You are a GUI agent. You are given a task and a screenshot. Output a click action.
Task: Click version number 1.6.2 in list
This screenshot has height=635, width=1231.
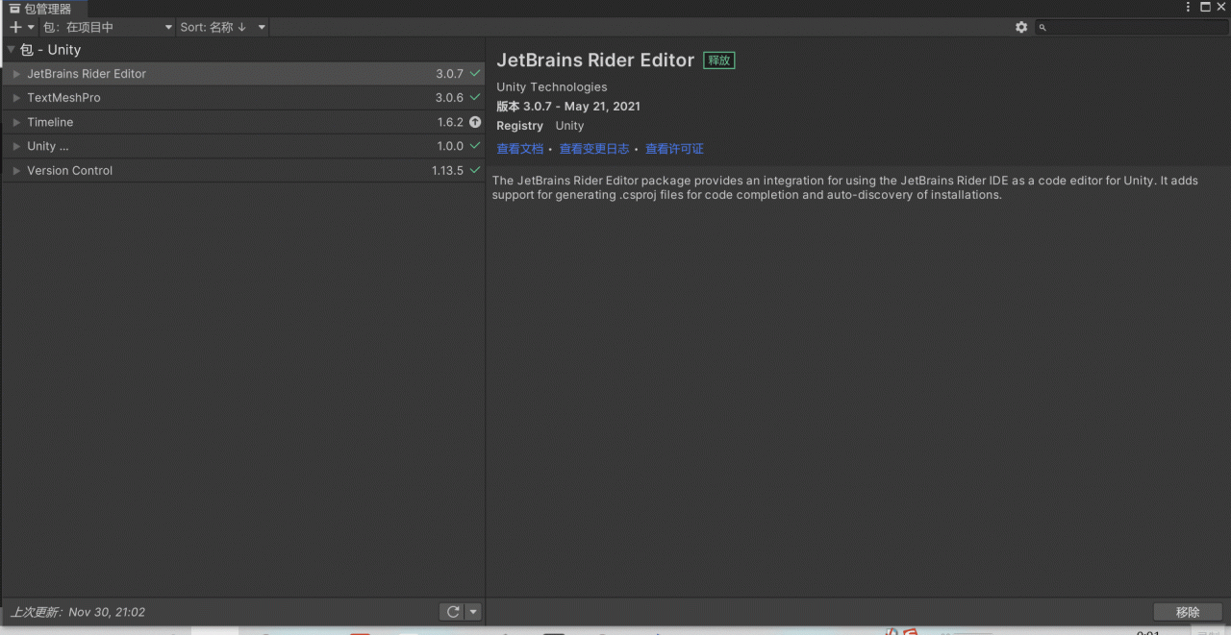(450, 122)
